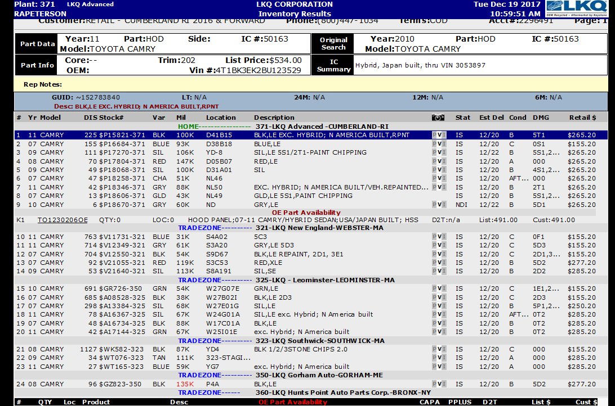Select the description 'SIL,LE 5S1/2T1-PAINT CHIPPING'

pos(310,153)
